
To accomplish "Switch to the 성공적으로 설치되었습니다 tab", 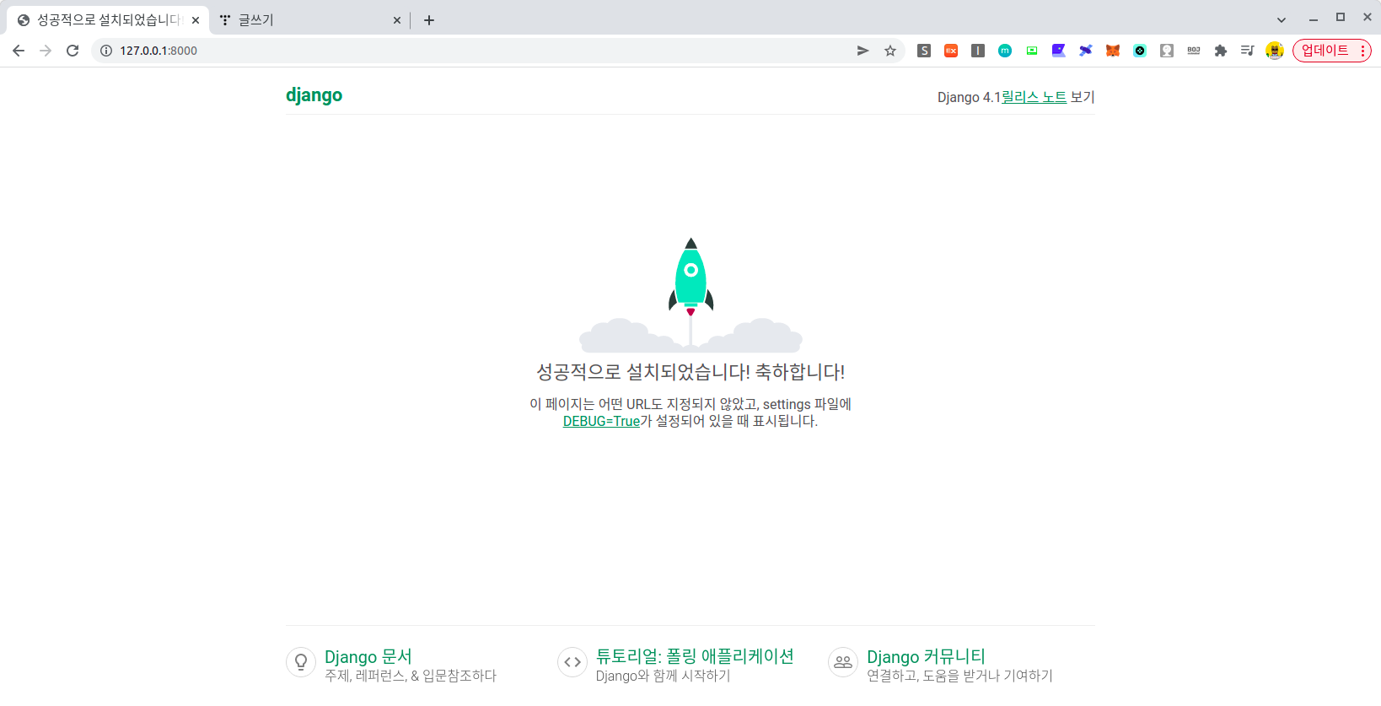I will [x=108, y=19].
